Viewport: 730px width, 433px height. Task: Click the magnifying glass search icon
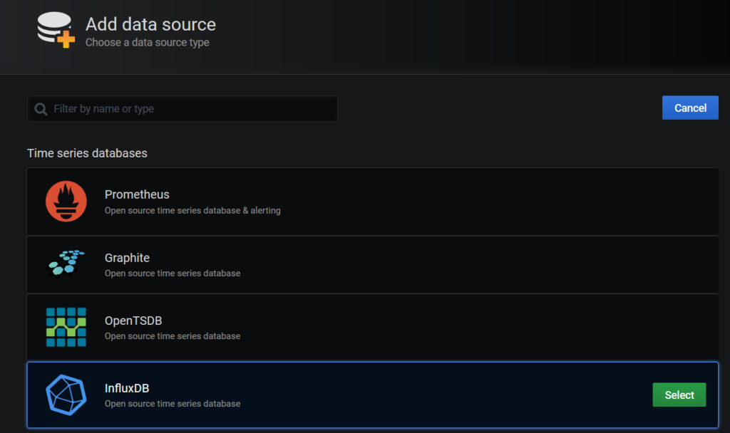[41, 109]
